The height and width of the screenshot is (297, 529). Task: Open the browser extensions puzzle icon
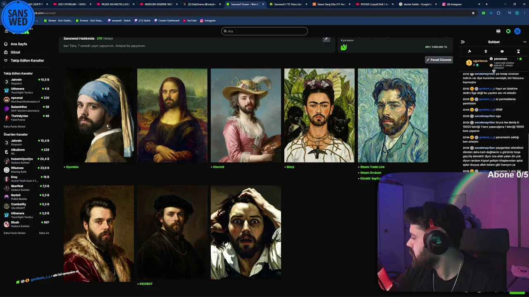tap(498, 13)
